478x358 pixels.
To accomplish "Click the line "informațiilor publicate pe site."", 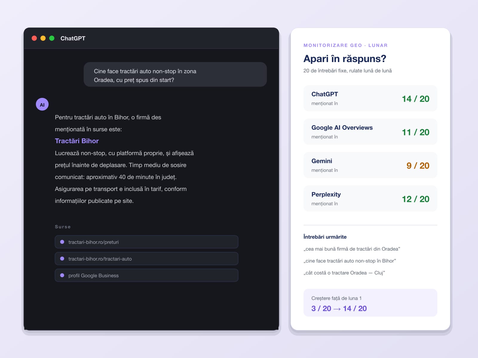I will 94,201.
